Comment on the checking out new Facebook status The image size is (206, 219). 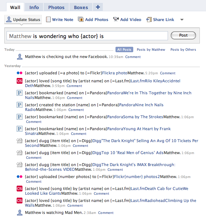pos(133,57)
